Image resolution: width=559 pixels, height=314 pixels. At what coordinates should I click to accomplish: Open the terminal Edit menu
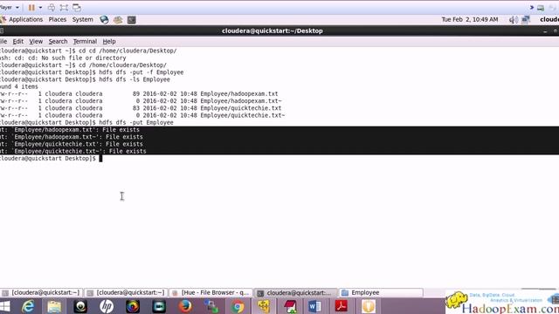click(17, 42)
